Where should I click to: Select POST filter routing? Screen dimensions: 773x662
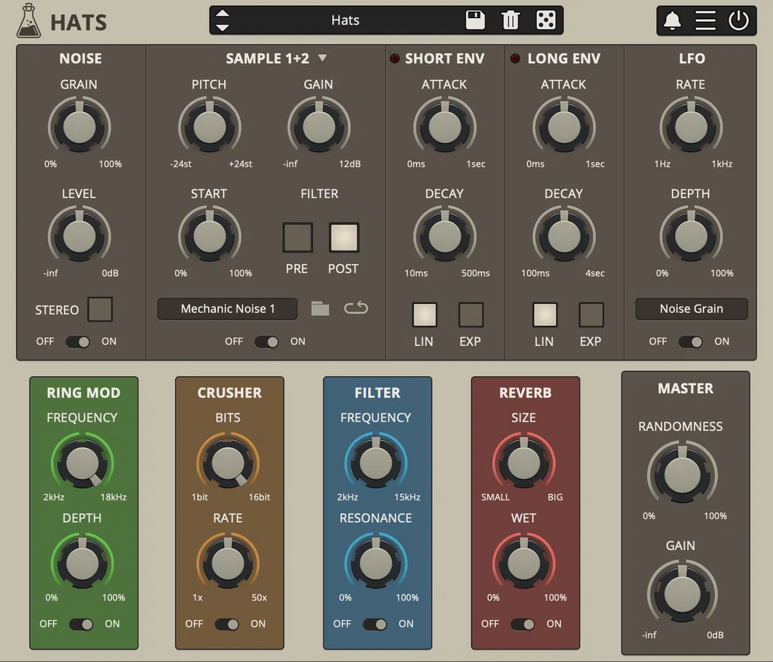343,236
